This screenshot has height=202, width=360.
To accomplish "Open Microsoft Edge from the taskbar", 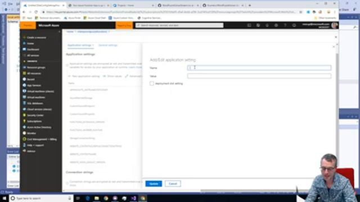I will click(x=88, y=198).
